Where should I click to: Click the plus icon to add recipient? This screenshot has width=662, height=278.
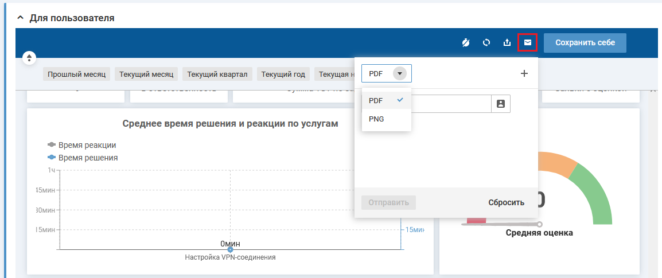(x=524, y=73)
